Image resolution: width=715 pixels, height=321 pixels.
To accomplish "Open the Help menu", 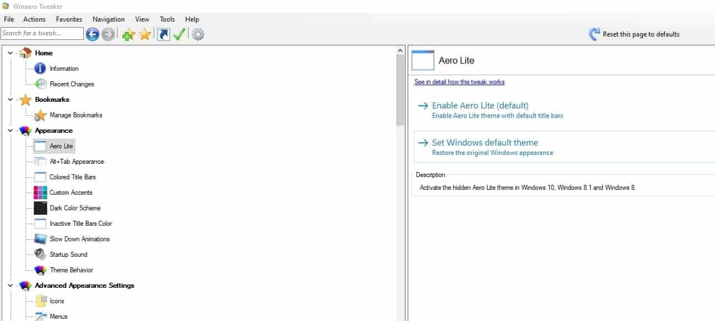I will (x=192, y=19).
